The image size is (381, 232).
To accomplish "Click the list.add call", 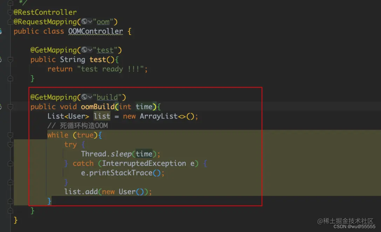I will click(81, 192).
